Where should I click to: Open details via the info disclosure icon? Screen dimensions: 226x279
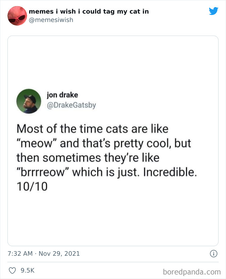point(214,254)
